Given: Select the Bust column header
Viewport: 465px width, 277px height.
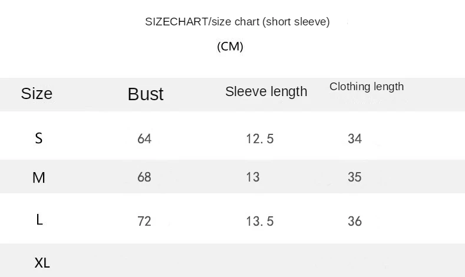Looking at the screenshot, I should click(x=146, y=94).
